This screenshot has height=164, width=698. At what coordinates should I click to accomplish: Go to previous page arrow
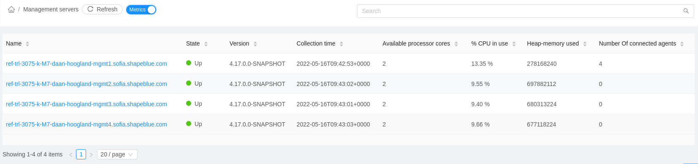click(70, 155)
